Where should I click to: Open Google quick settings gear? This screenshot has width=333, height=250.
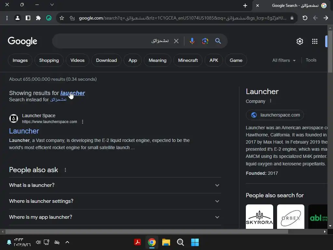click(x=300, y=41)
